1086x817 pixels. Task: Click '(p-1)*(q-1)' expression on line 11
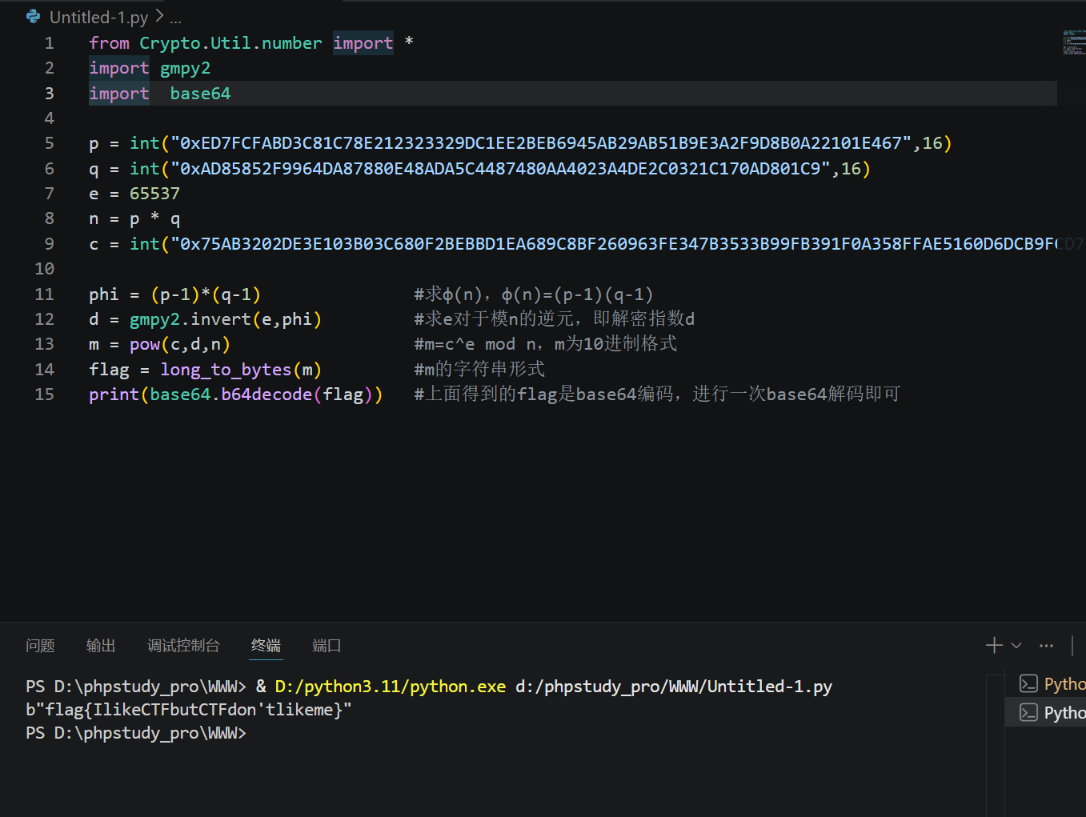coord(206,294)
